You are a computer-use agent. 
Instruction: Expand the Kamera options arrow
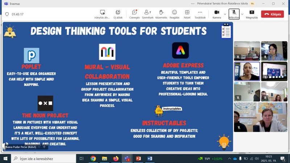(x=225, y=14)
